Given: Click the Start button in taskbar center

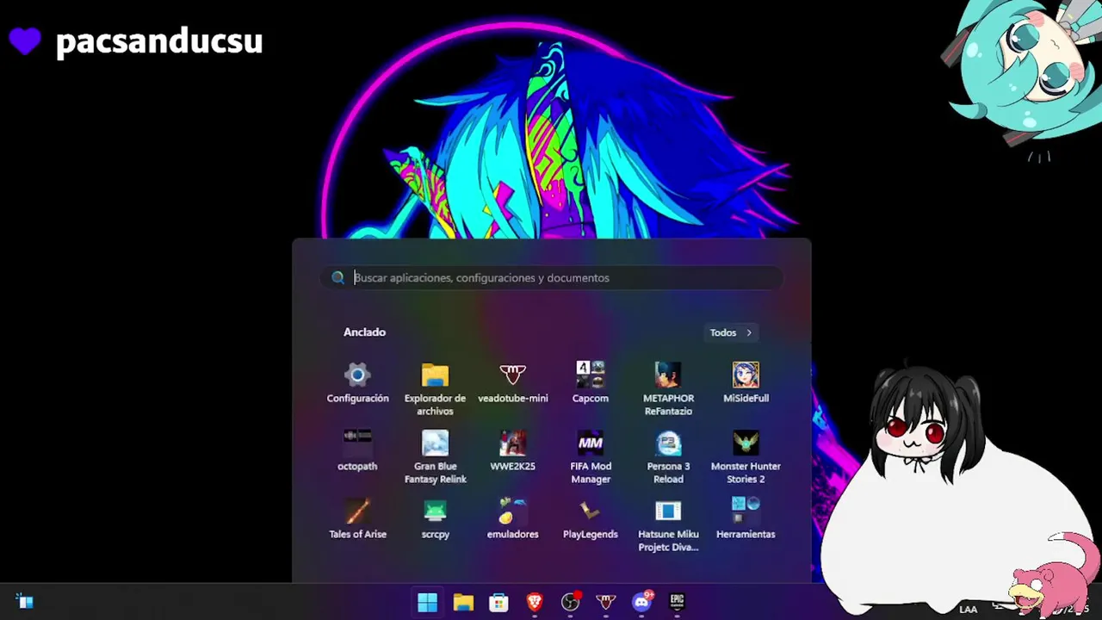Looking at the screenshot, I should click(x=427, y=602).
